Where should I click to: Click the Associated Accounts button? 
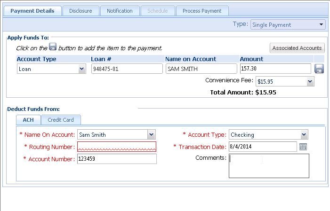[297, 48]
